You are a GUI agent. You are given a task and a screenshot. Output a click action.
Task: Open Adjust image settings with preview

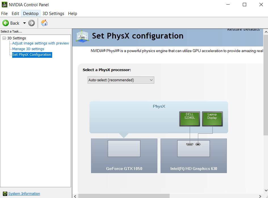(x=41, y=43)
